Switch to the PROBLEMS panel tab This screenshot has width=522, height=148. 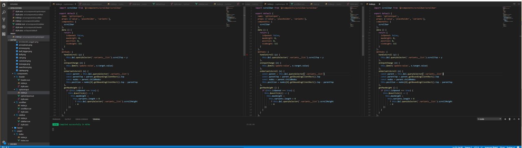56,119
